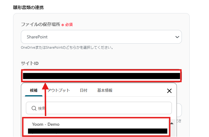This screenshot has height=137, width=209.
Task: Click the ファイルの保存場所 label
Action: click(41, 24)
